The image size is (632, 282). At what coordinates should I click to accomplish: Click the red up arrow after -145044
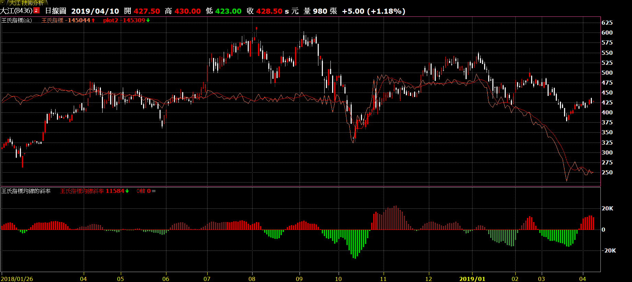tap(93, 20)
